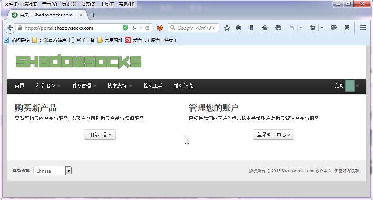Click the 订购产品 » button
Viewport: 373px width, 200px height.
pos(100,135)
